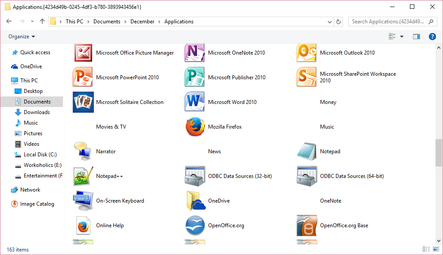The height and width of the screenshot is (255, 443).
Task: Navigate to This PC in address bar
Action: pyautogui.click(x=74, y=22)
